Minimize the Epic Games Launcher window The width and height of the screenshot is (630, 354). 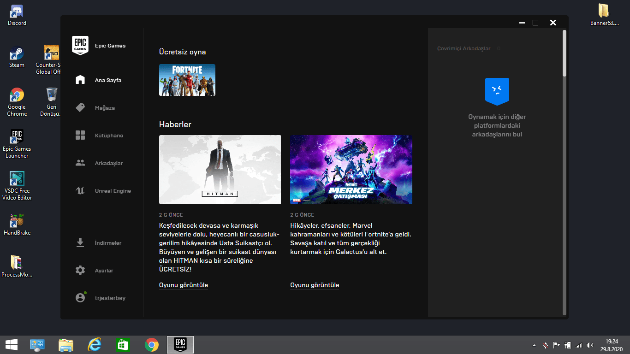(x=522, y=23)
